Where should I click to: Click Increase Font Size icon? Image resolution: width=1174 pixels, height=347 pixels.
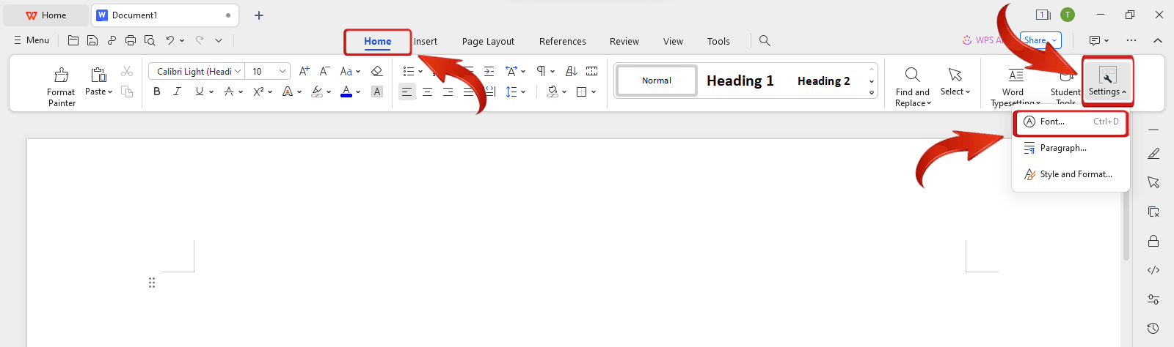pyautogui.click(x=304, y=71)
